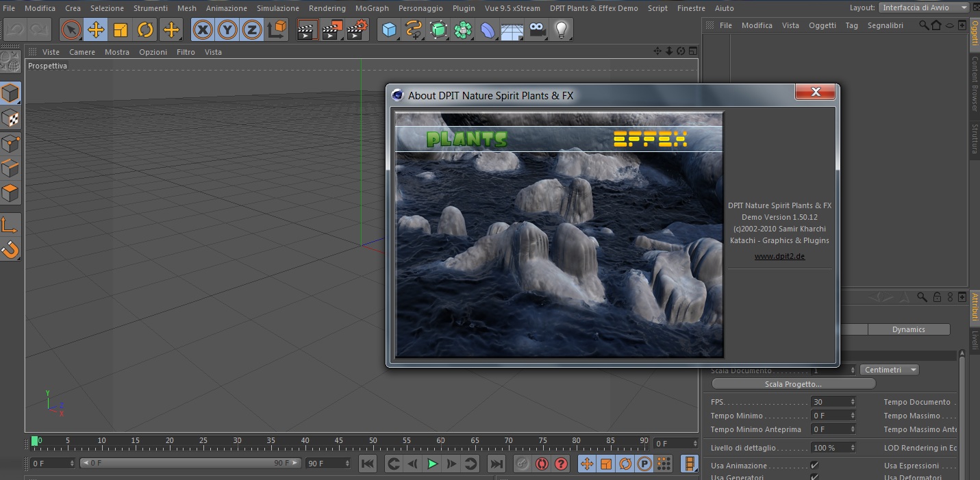Click the Scala Progetto button
The width and height of the screenshot is (980, 480).
coord(793,384)
